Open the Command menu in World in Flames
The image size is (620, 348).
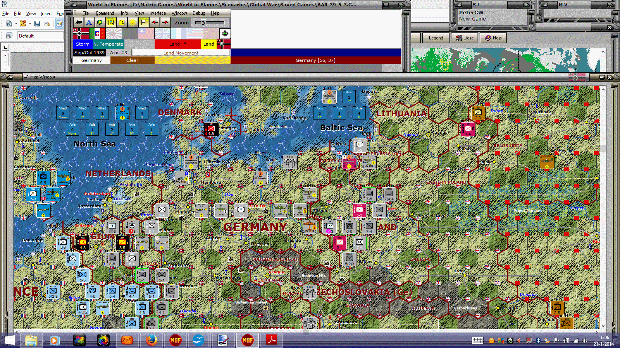pyautogui.click(x=105, y=13)
